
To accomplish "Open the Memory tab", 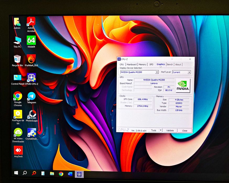I will [142, 64].
